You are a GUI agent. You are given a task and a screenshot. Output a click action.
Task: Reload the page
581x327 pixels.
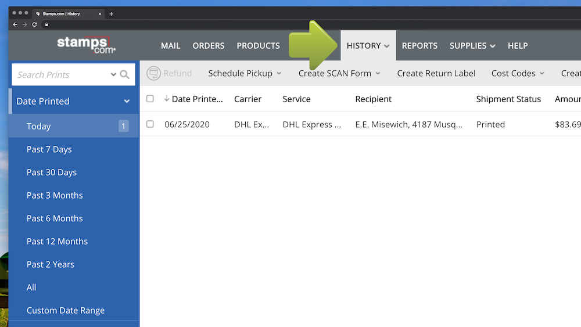point(34,24)
